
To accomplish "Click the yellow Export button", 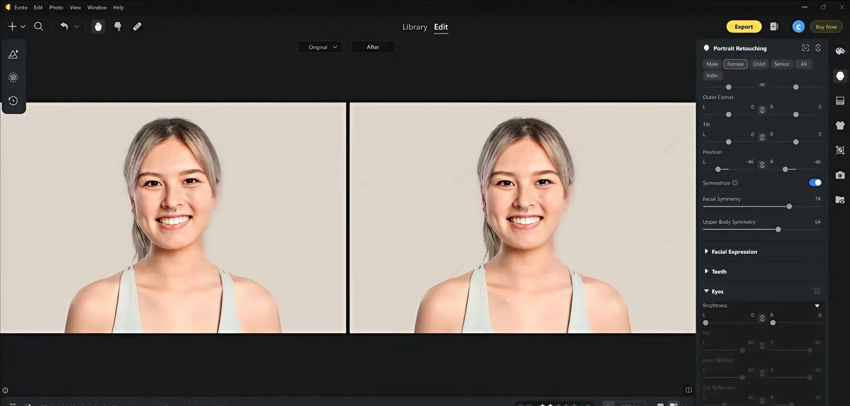I will click(744, 27).
